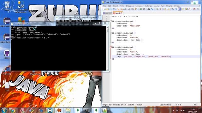Click the Open file icon in Notepad++ toolbar
The height and width of the screenshot is (113, 202).
pyautogui.click(x=108, y=9)
